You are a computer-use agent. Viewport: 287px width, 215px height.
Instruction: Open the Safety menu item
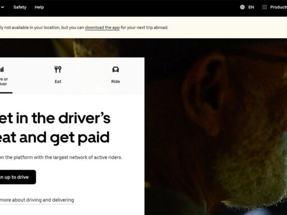click(20, 7)
